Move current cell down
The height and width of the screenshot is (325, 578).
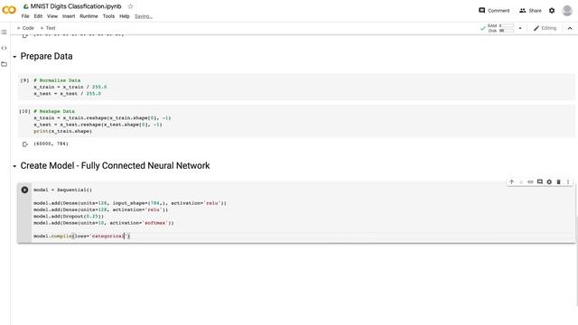click(x=521, y=181)
